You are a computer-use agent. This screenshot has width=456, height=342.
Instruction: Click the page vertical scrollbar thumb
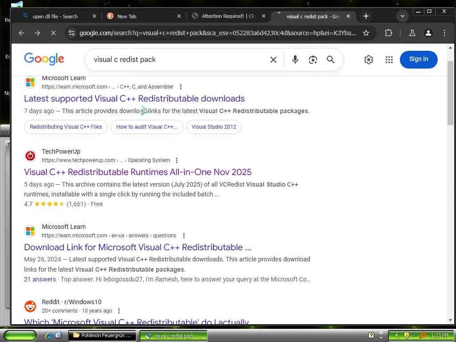click(x=450, y=93)
